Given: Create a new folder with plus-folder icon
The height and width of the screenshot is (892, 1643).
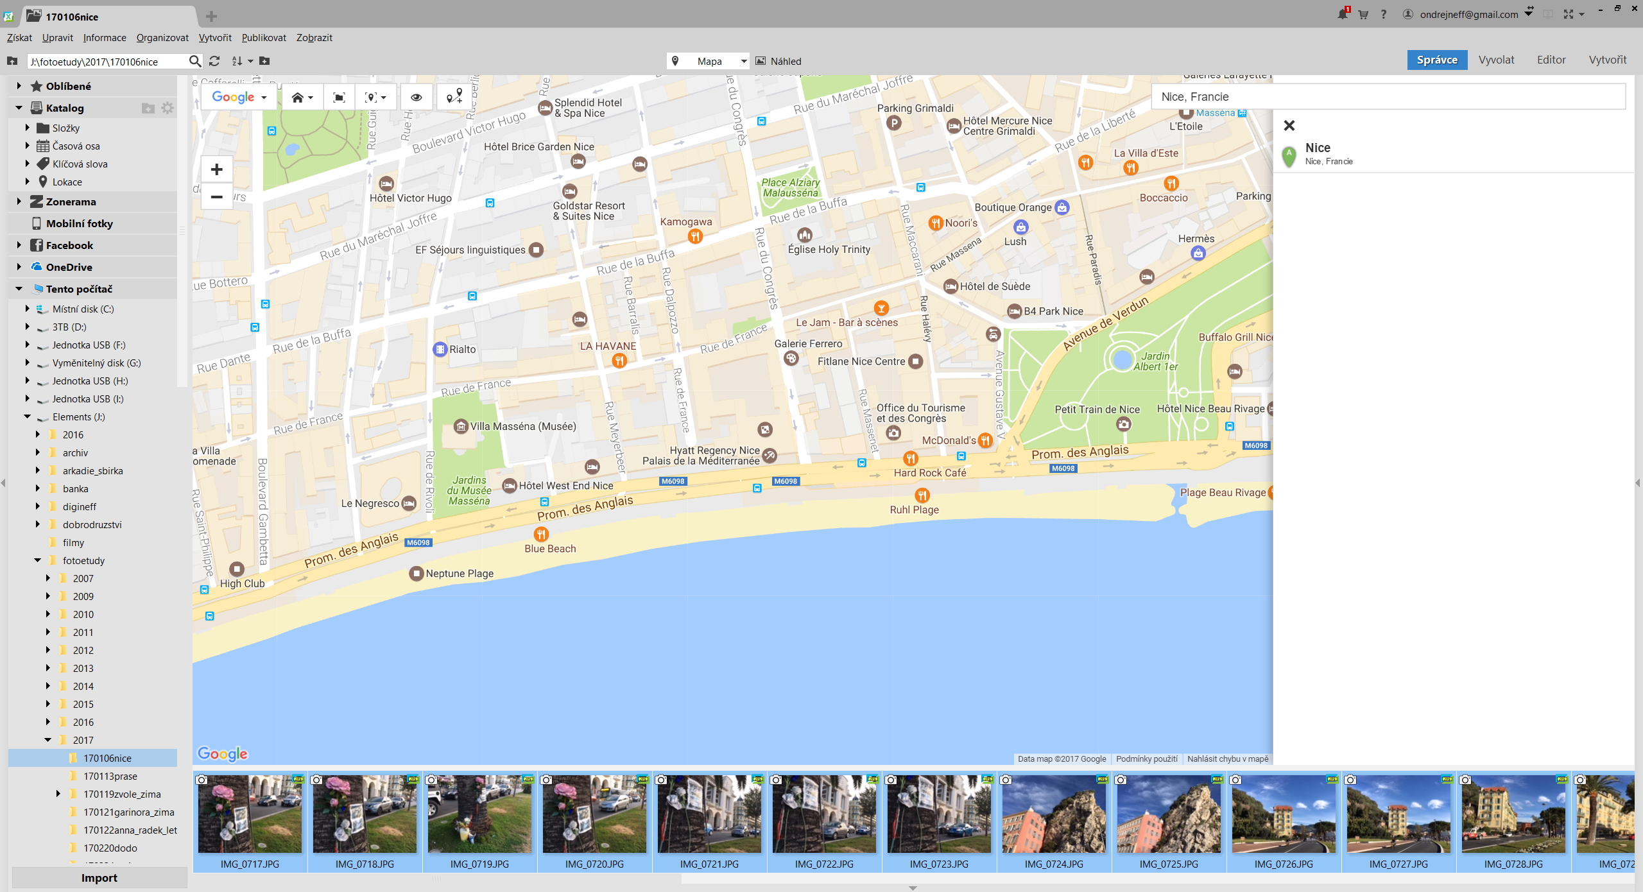Looking at the screenshot, I should tap(264, 61).
